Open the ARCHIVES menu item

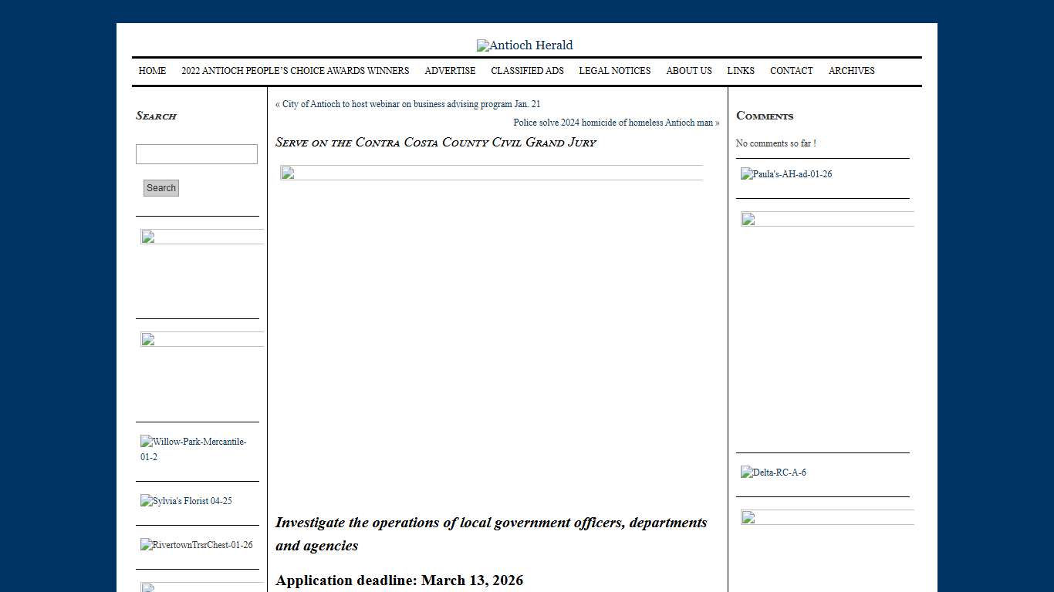851,71
